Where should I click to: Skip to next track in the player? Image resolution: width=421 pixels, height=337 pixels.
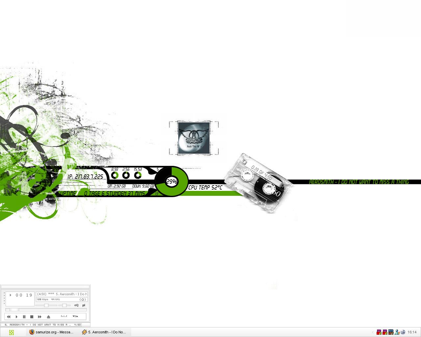pyautogui.click(x=39, y=317)
